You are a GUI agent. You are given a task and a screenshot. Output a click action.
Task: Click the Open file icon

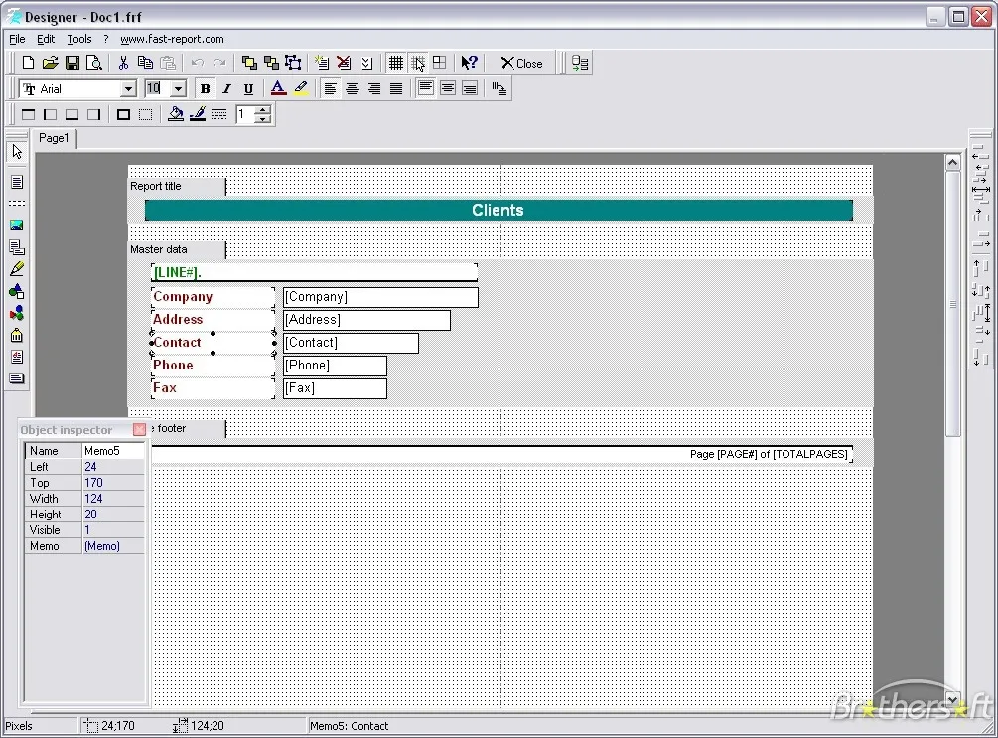[51, 63]
